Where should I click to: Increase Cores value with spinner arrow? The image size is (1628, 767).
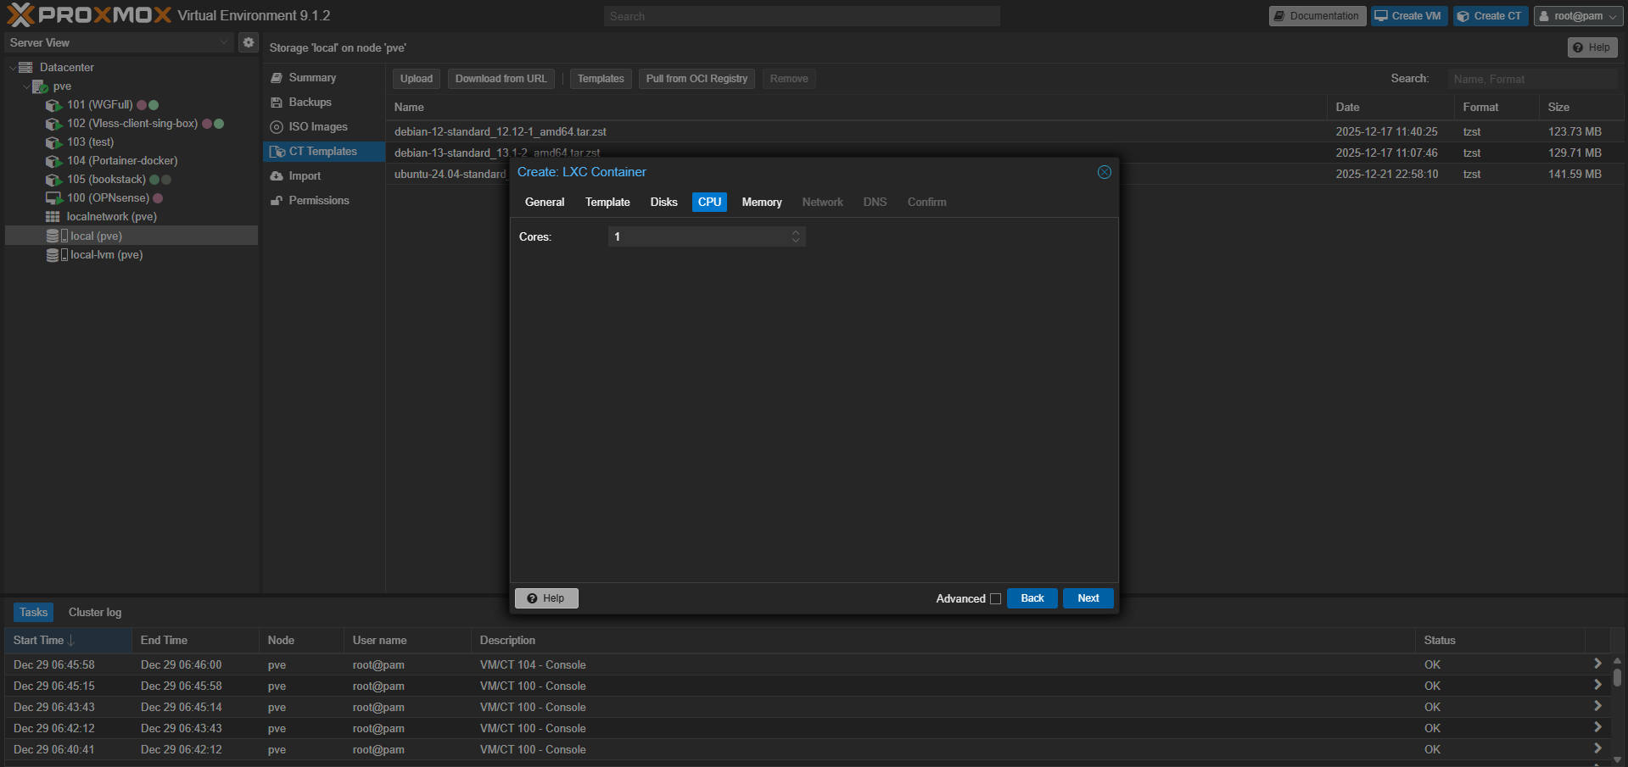[x=796, y=232]
